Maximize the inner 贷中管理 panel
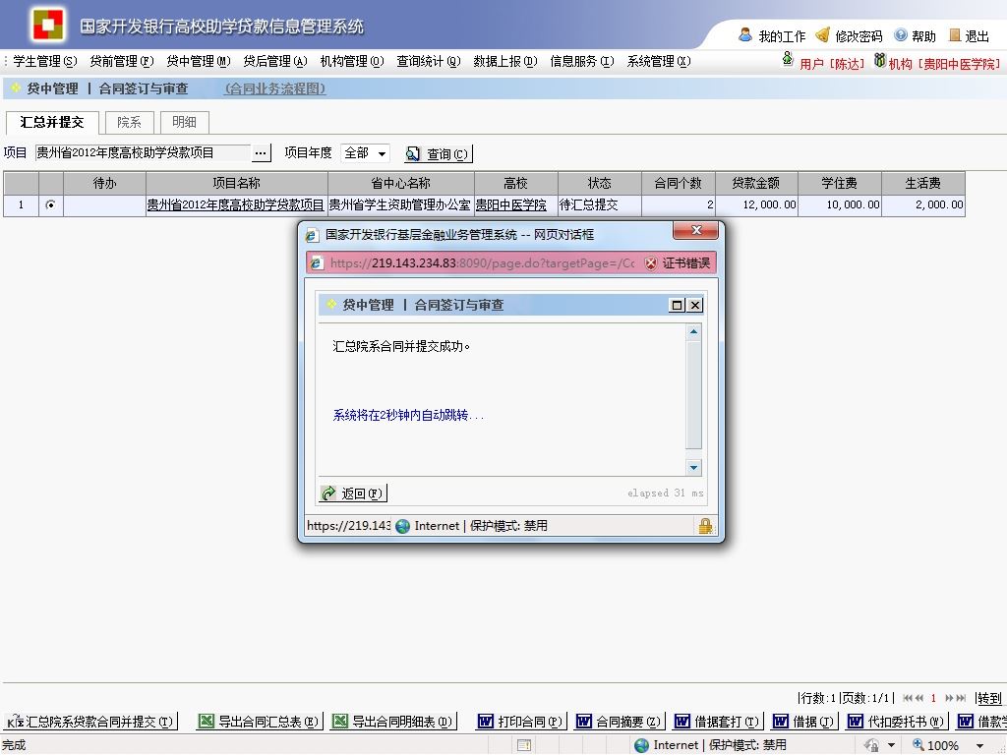The image size is (1007, 755). 677,305
